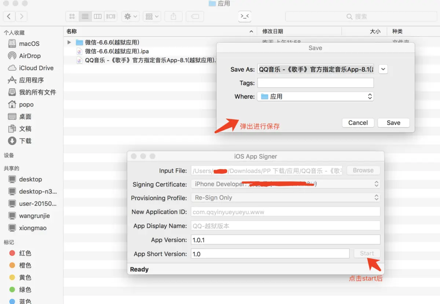Screen dimensions: 440x304
Task: Open the Signing Certificate dropdown
Action: point(286,184)
